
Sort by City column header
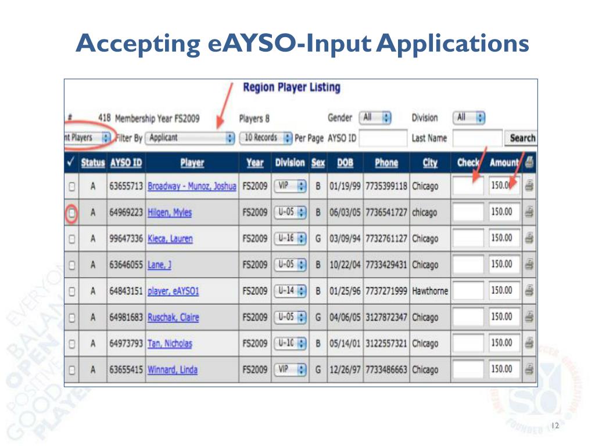(x=430, y=163)
